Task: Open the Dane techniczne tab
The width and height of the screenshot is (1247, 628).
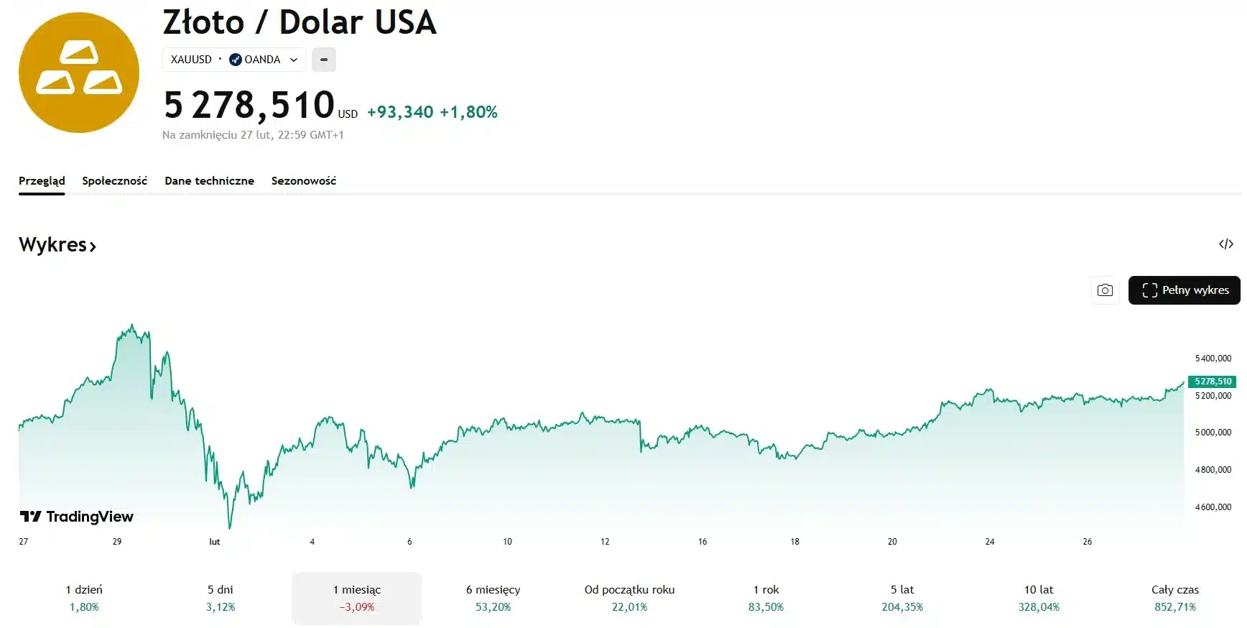Action: (209, 181)
